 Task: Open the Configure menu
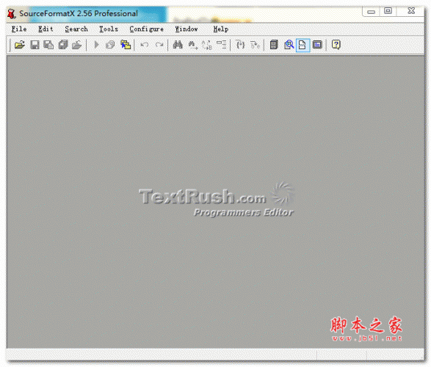(x=147, y=29)
